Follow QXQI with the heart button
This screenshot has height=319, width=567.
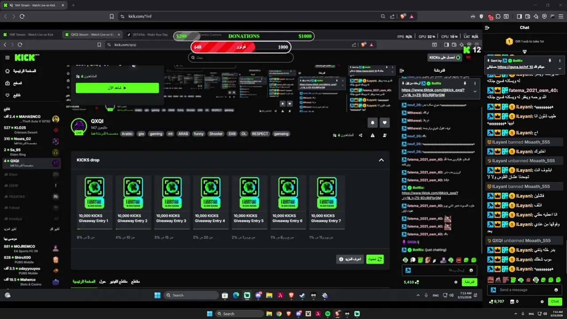pos(384,123)
